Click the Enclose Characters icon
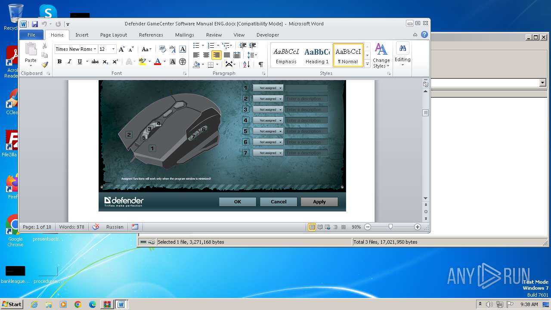The height and width of the screenshot is (310, 551). [x=183, y=62]
